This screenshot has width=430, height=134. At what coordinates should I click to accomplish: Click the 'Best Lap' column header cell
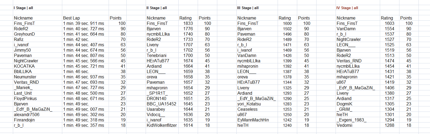(71, 18)
